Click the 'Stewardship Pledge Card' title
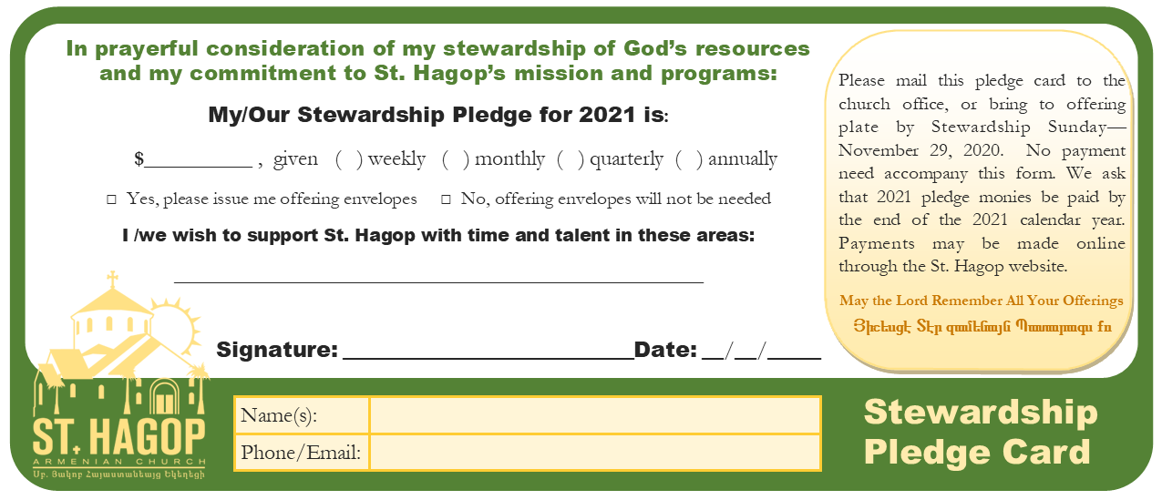This screenshot has height=500, width=1162. (980, 432)
